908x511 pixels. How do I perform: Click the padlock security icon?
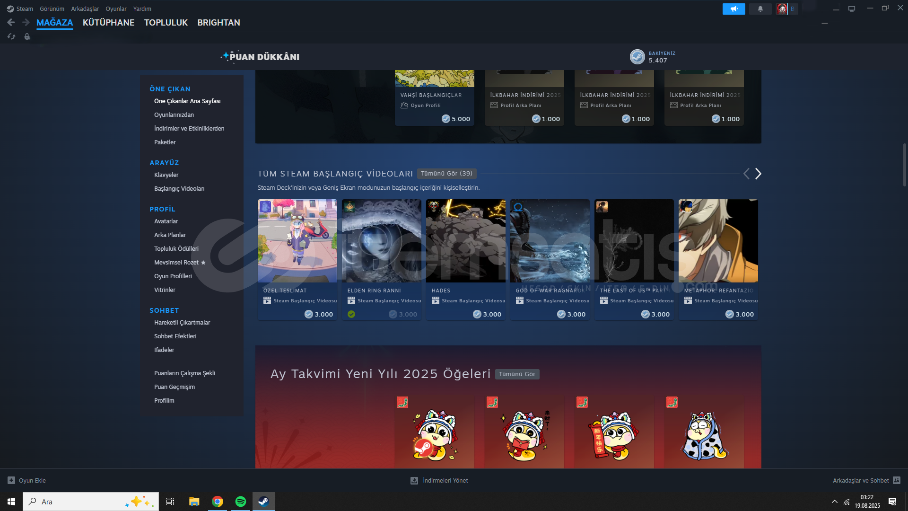[27, 36]
